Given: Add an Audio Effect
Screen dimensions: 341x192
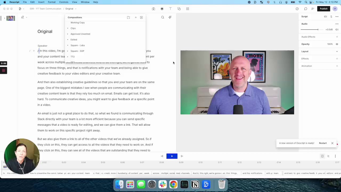Looking at the screenshot, I should [337, 37].
